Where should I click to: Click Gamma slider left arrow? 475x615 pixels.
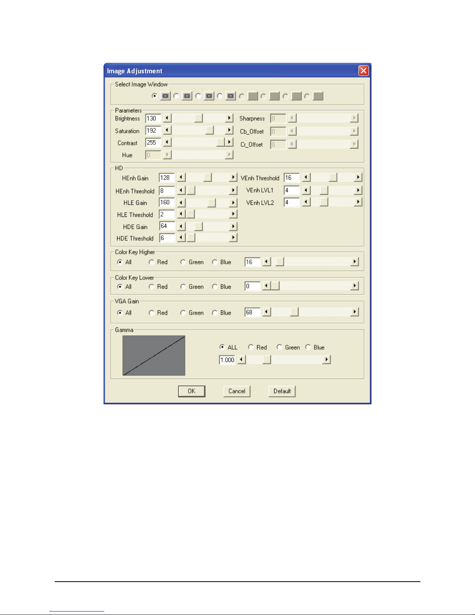tap(242, 360)
